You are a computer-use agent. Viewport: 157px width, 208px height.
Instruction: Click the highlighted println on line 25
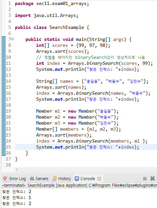(88, 147)
